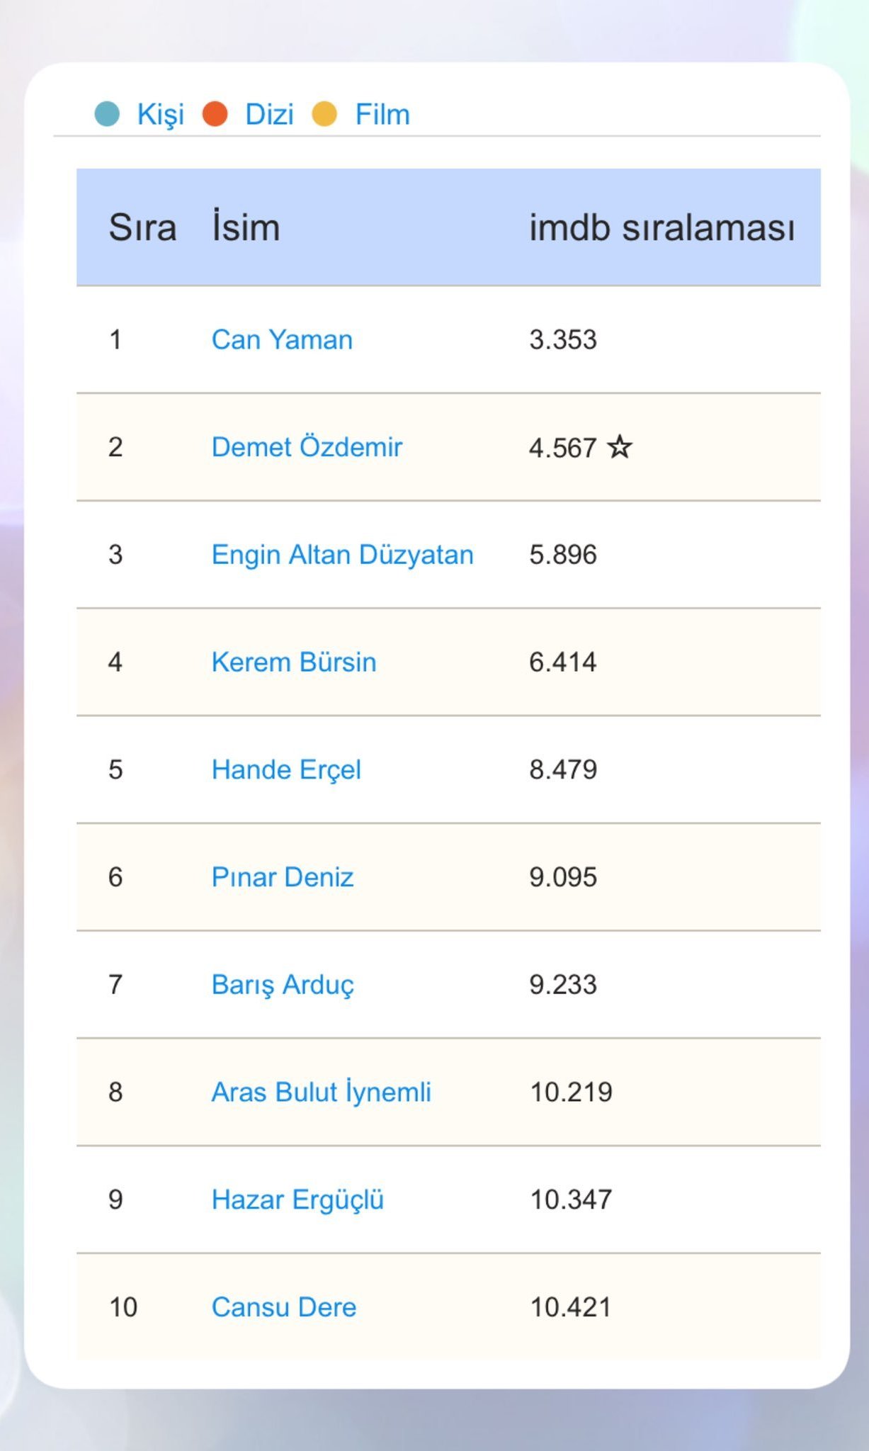Image resolution: width=869 pixels, height=1451 pixels.
Task: Click the blue Kişi legend dot
Action: [x=107, y=114]
